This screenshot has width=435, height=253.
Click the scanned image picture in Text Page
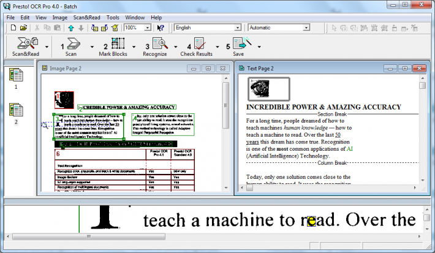[268, 89]
